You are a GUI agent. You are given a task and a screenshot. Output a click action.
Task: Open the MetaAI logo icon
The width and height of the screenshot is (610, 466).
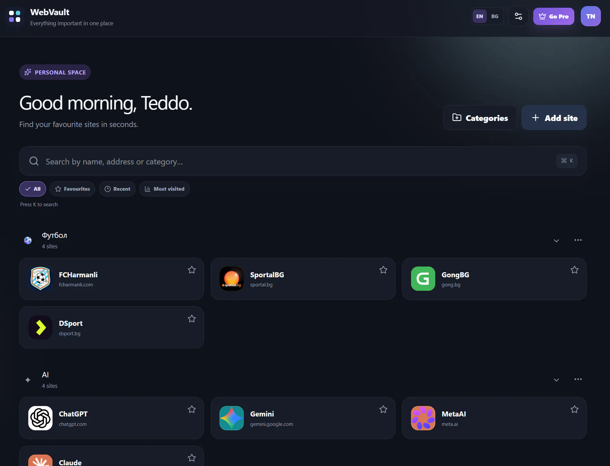[x=423, y=418]
